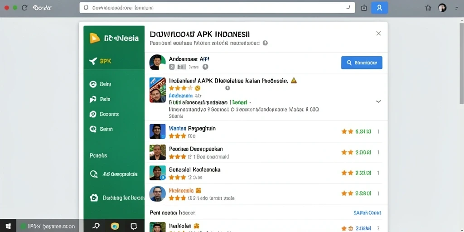Click the Wantan Papeginin thumbnail
Image resolution: width=464 pixels, height=232 pixels.
pos(157,131)
